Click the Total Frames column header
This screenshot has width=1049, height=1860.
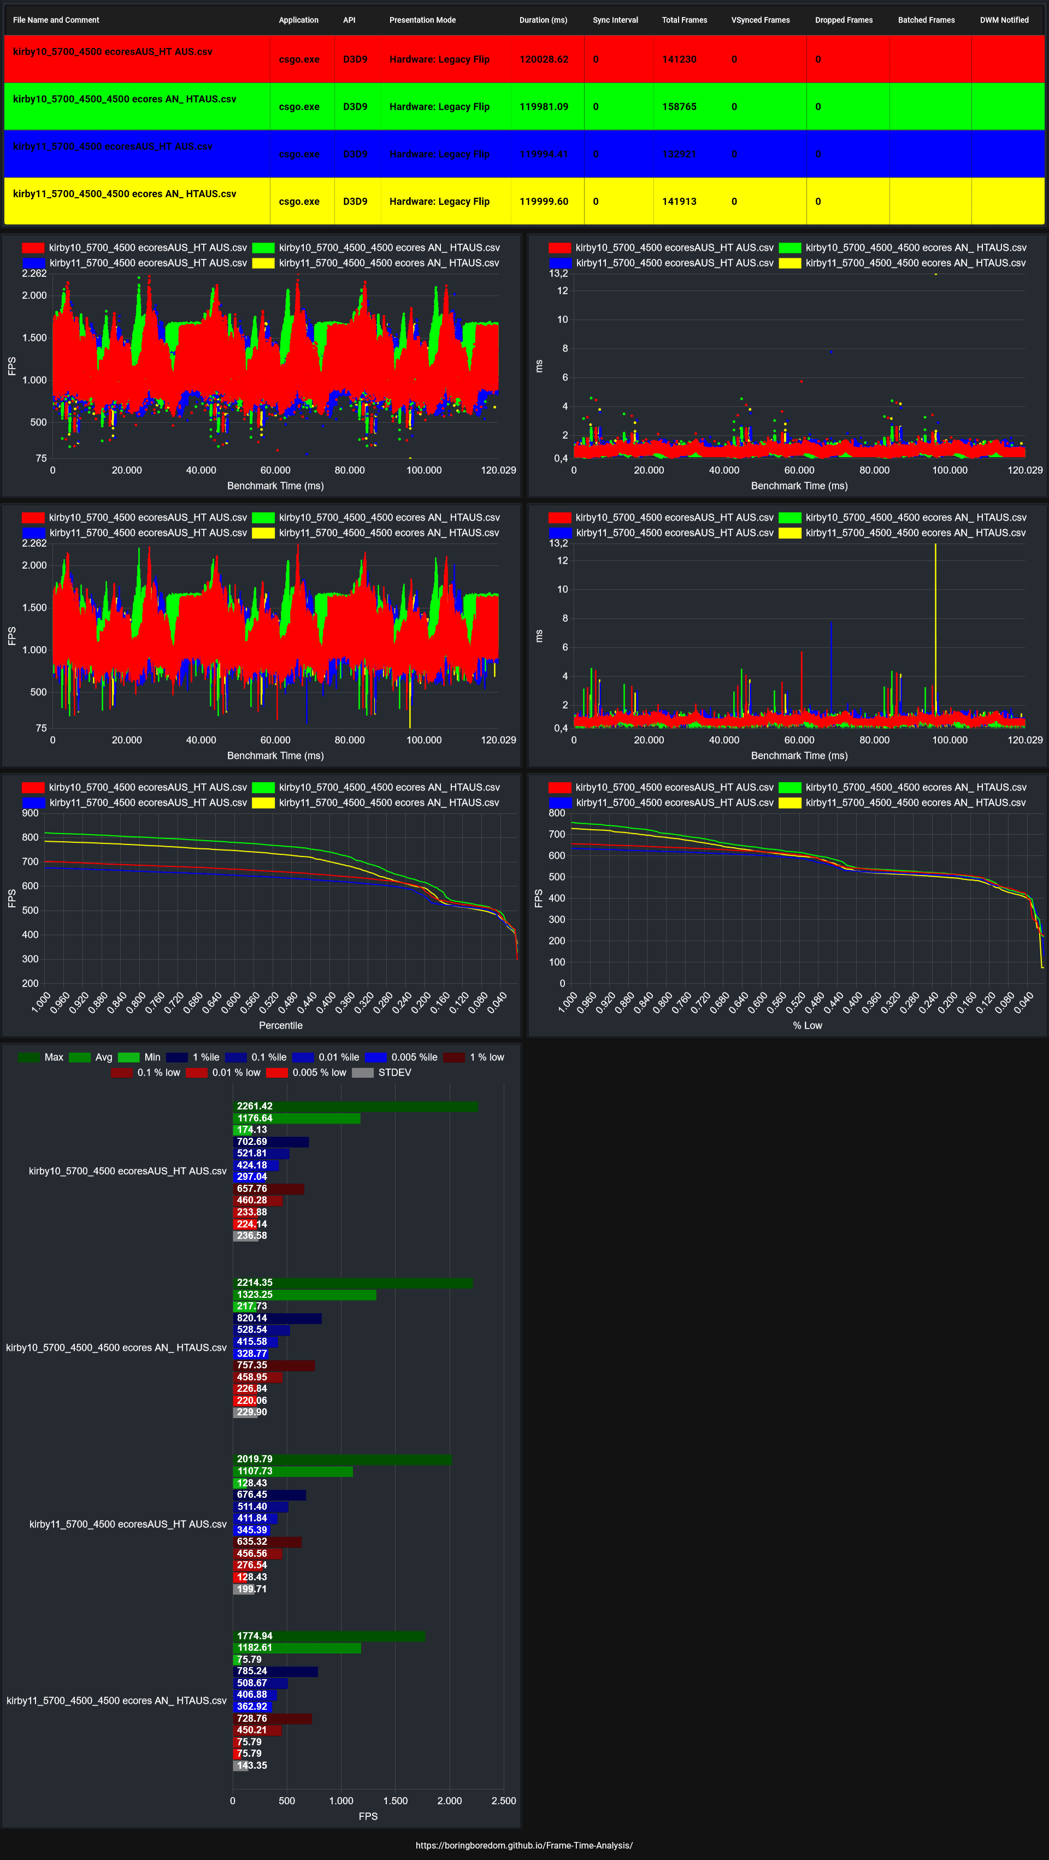pyautogui.click(x=685, y=20)
